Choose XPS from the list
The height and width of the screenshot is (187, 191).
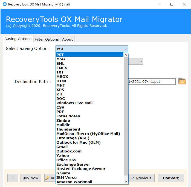pyautogui.click(x=89, y=90)
